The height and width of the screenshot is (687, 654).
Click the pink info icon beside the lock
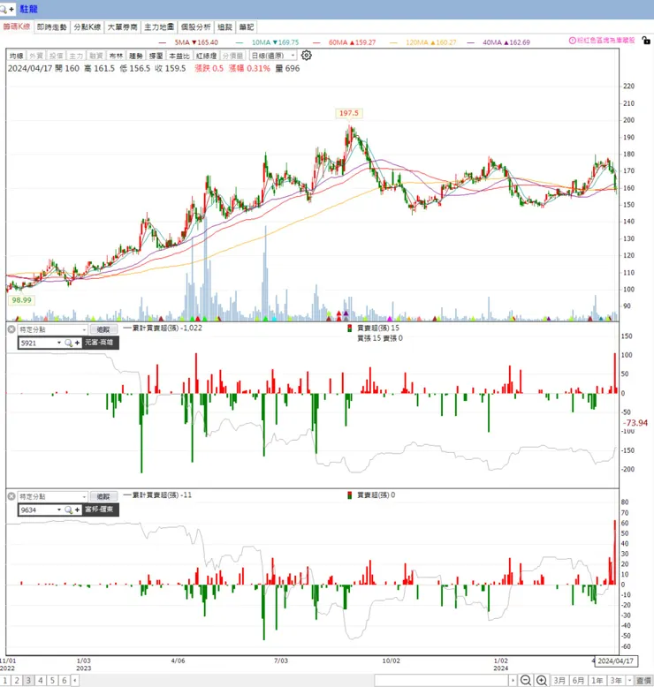(572, 41)
